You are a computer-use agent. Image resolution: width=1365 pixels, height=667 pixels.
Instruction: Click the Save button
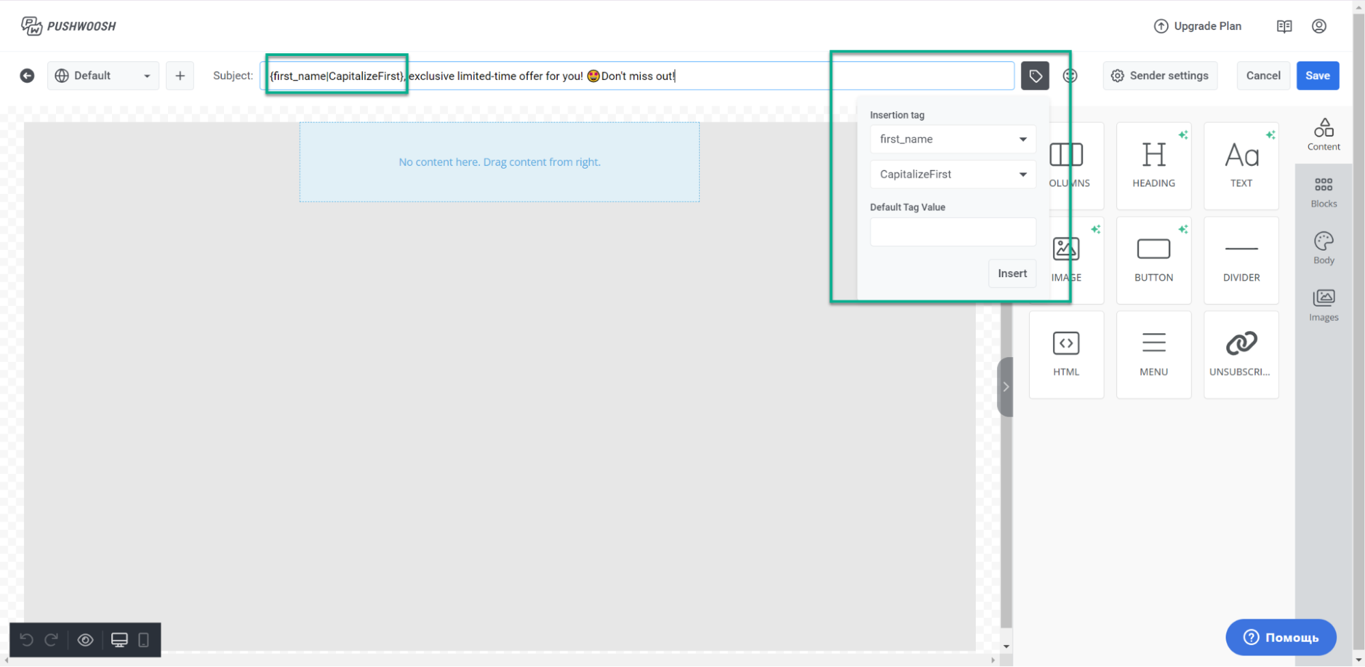click(x=1317, y=76)
